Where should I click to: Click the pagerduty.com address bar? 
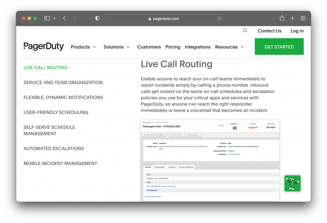point(163,19)
